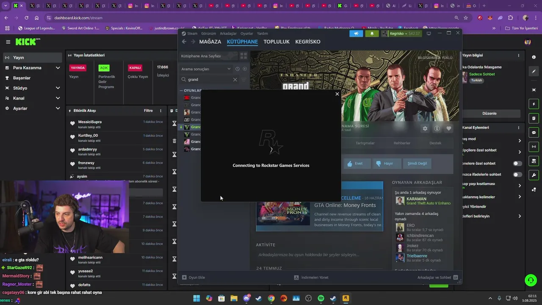Click Steam forward navigation arrow

pos(193,42)
